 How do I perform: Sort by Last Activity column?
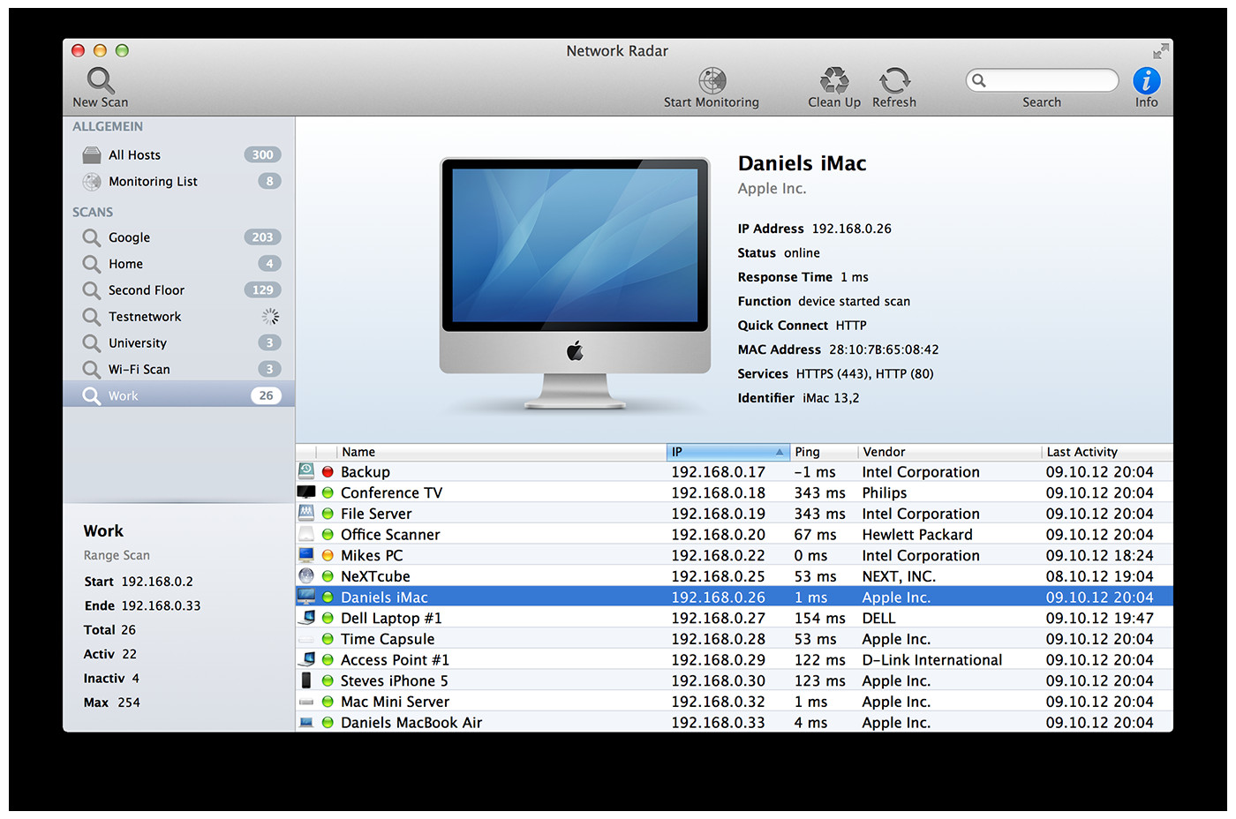[x=1107, y=452]
